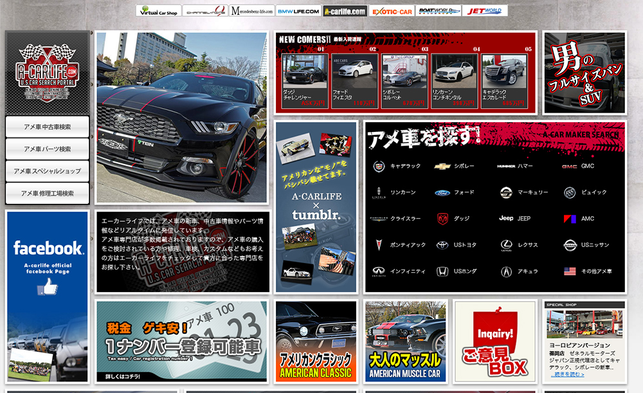Open new arrival 01 ダッジ チャレンジャー
Screen dimensions: 643x393
305,81
